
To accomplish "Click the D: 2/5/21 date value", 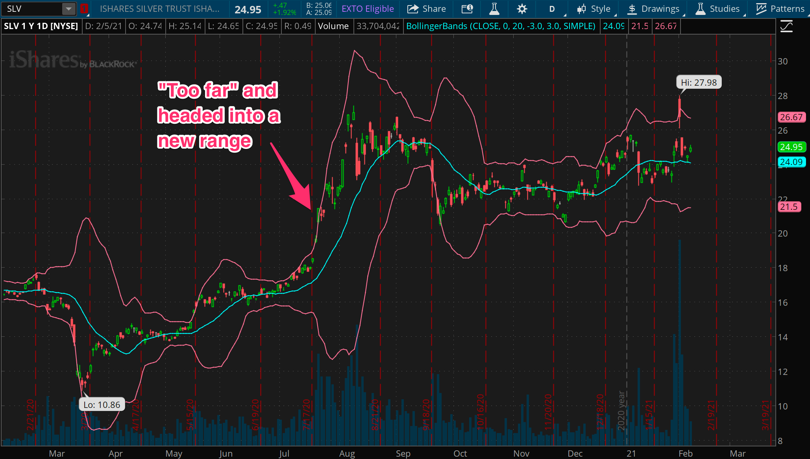I will [104, 26].
